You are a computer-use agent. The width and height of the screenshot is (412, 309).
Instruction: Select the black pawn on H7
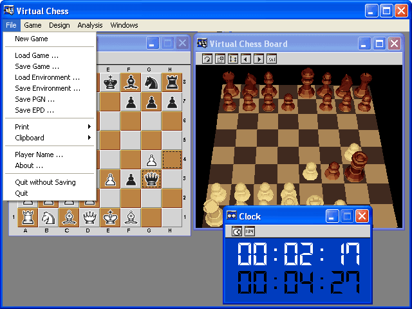[x=172, y=102]
